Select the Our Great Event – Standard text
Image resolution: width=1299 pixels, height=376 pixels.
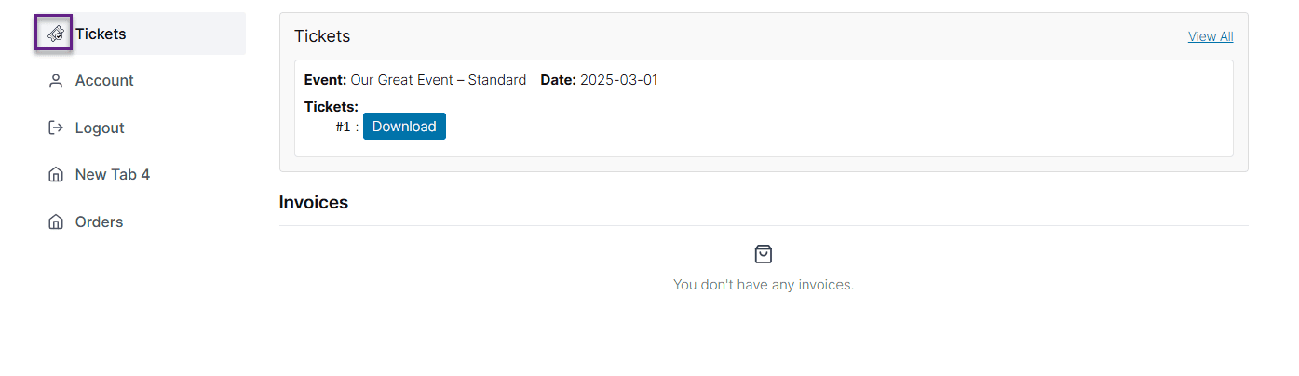click(439, 80)
